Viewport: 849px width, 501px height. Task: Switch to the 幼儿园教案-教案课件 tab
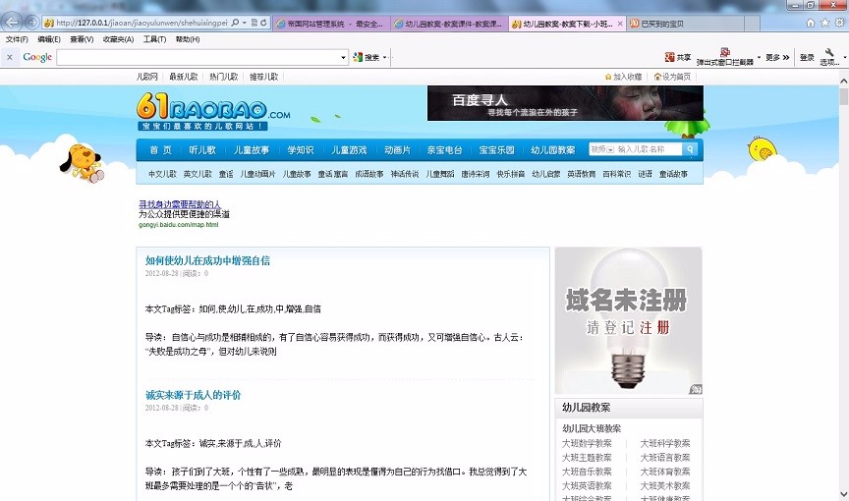tap(449, 24)
